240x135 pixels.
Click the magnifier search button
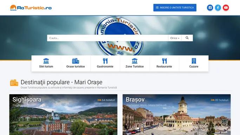point(187,38)
